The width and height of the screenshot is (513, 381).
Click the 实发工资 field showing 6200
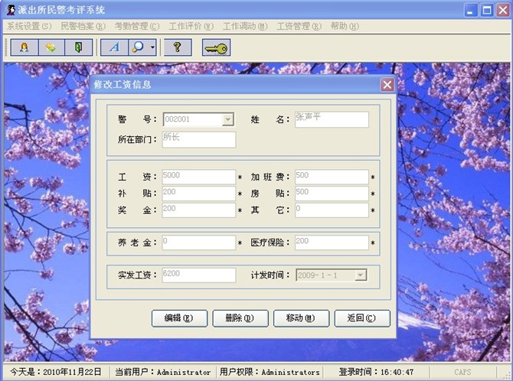pyautogui.click(x=199, y=275)
